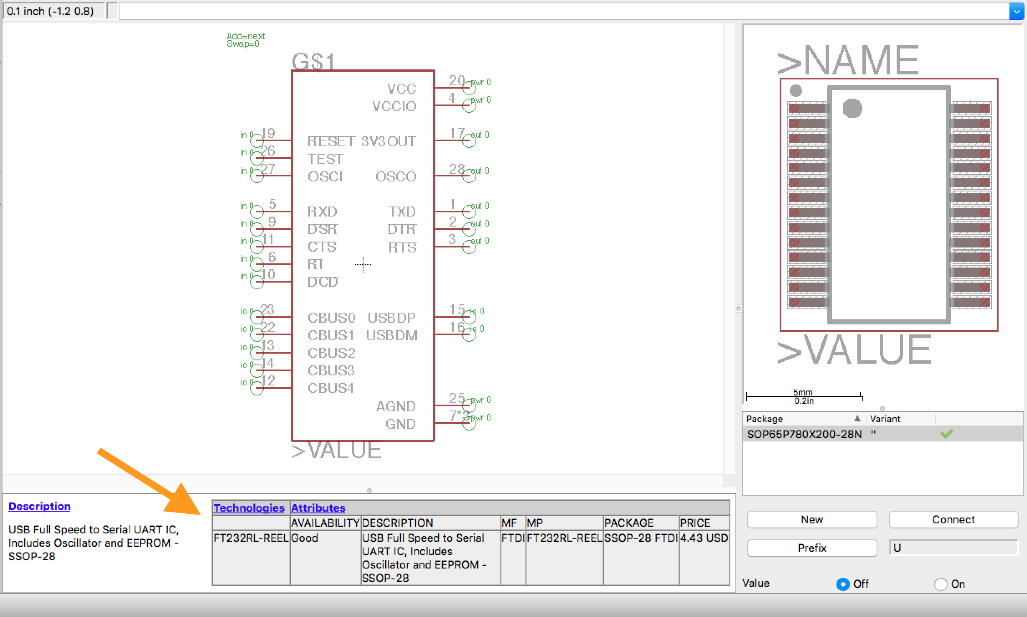Click the CBUS3 pin label

click(331, 370)
